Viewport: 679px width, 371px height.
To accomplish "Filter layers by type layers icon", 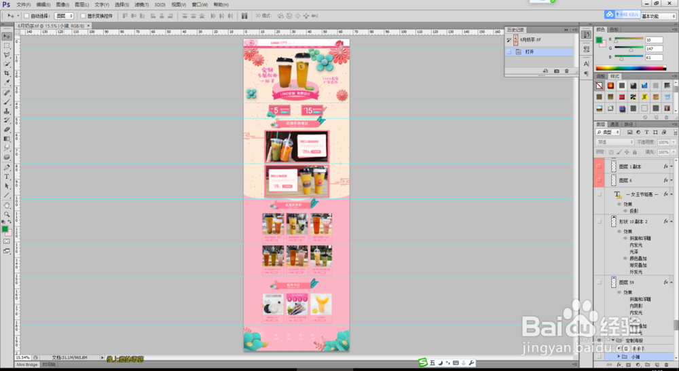I will point(647,132).
